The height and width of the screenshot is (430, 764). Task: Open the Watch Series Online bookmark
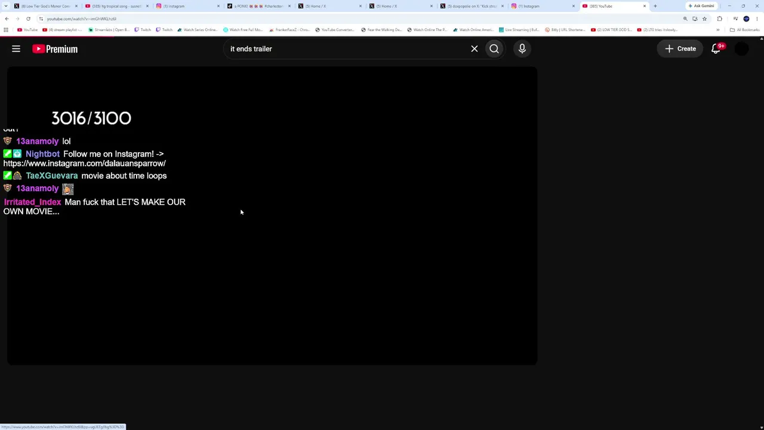point(198,30)
